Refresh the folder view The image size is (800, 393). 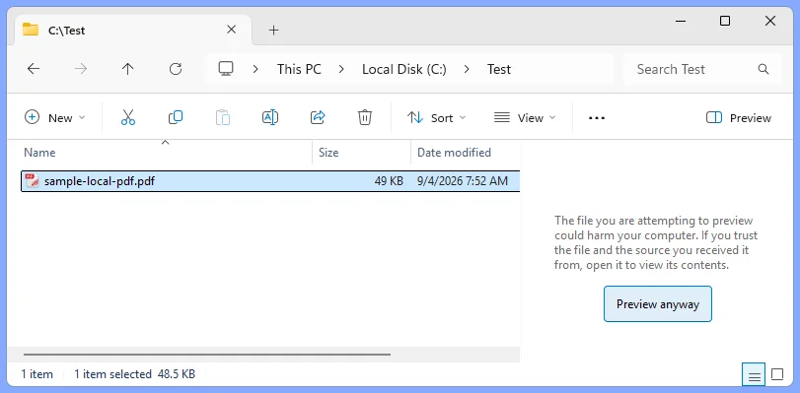point(176,69)
